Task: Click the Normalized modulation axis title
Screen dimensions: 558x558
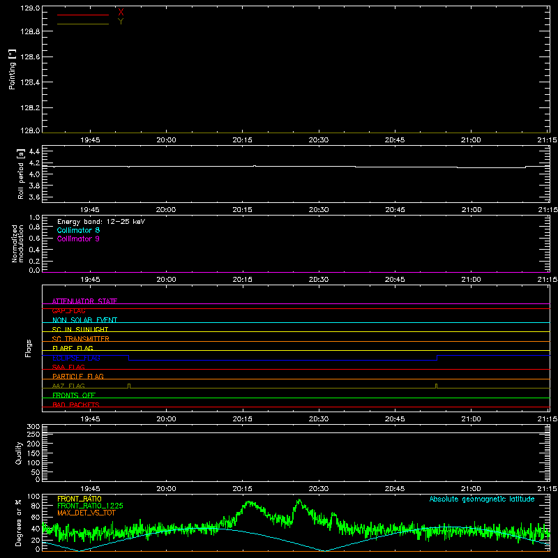Action: (x=17, y=243)
